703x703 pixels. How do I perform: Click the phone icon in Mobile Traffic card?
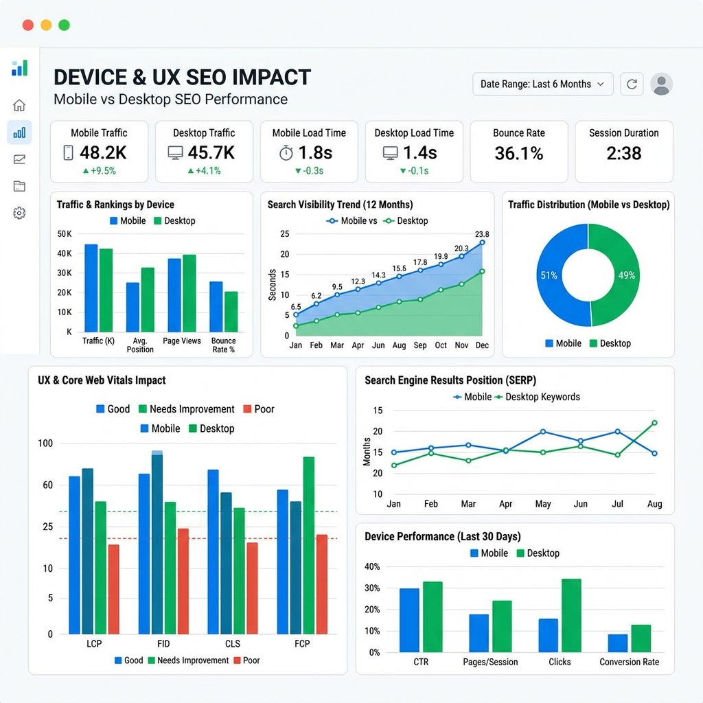pos(68,153)
